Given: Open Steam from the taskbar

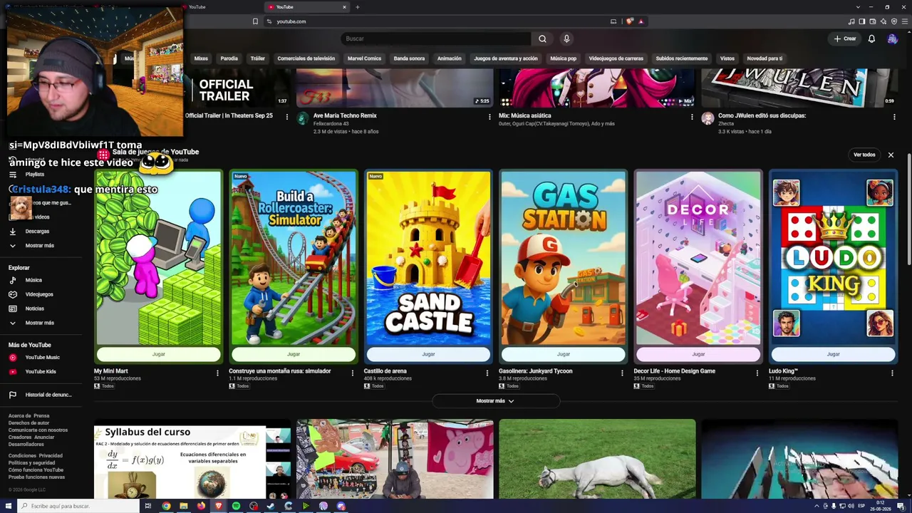Looking at the screenshot, I should [271, 506].
